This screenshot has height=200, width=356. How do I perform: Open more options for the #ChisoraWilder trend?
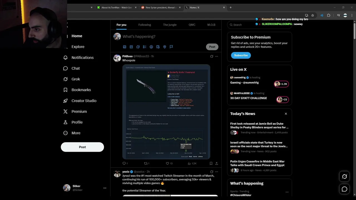pos(287,192)
